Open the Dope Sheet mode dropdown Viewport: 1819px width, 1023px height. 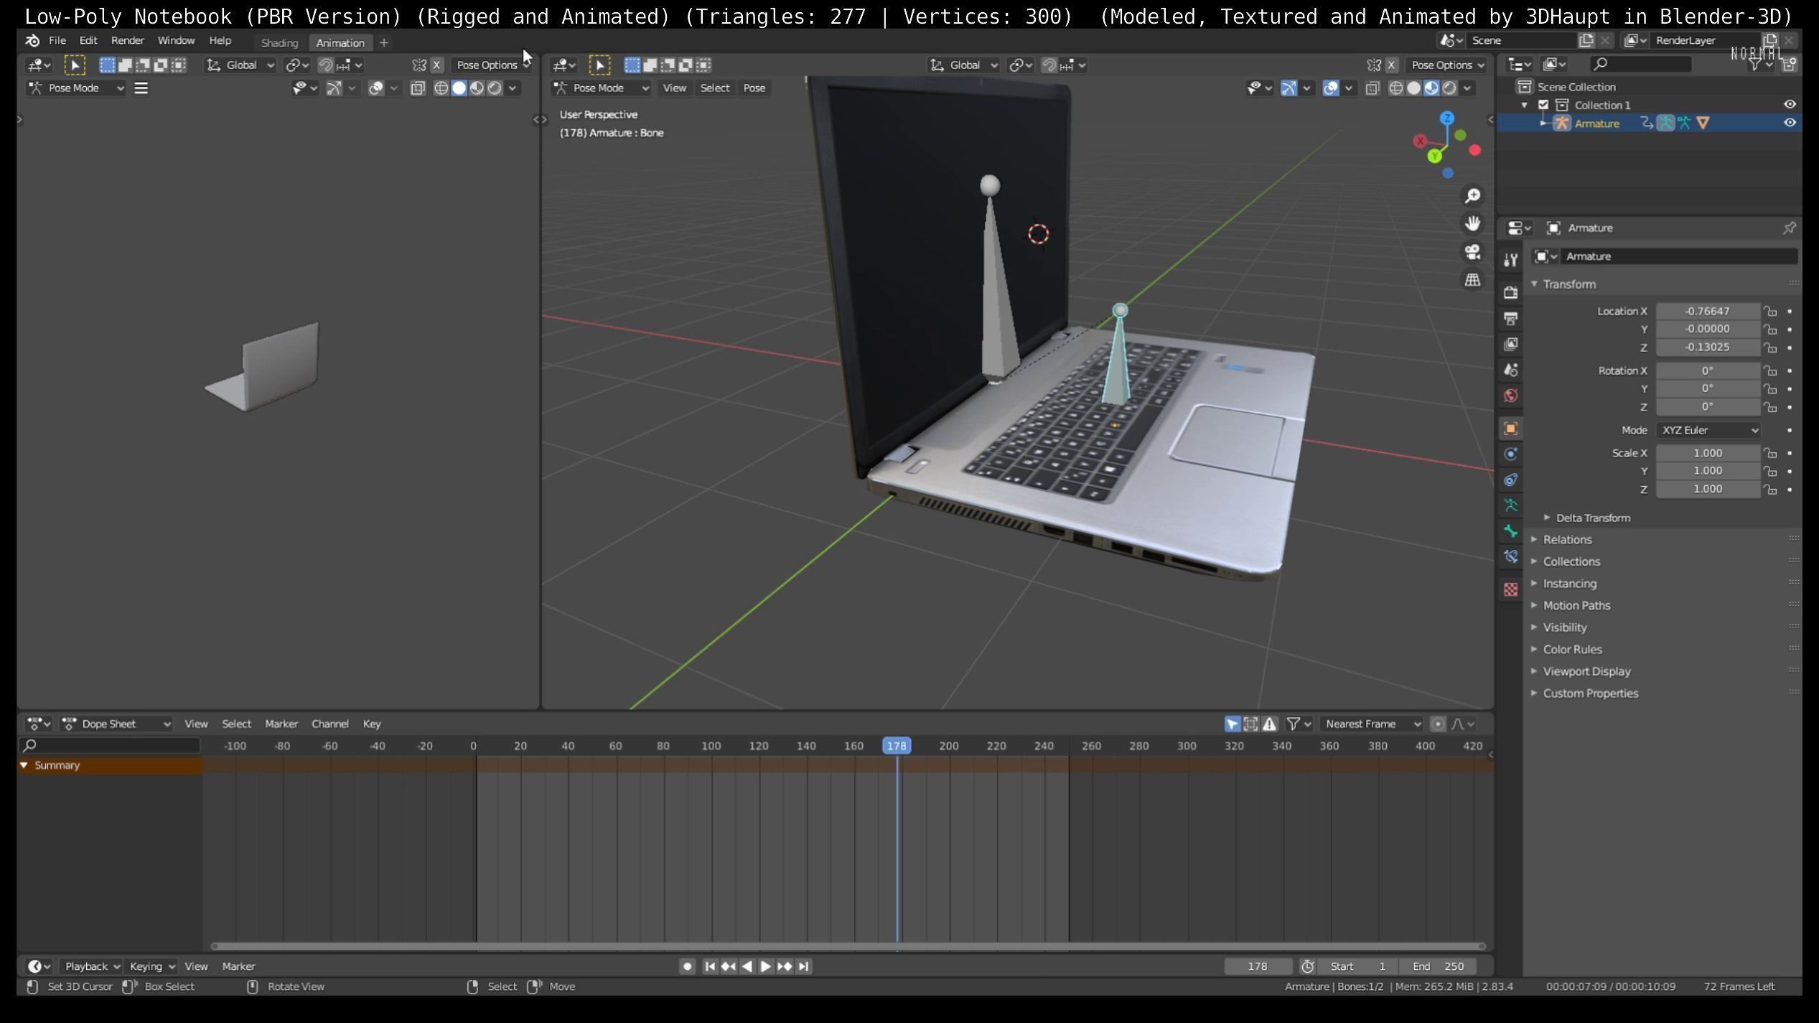(x=117, y=724)
